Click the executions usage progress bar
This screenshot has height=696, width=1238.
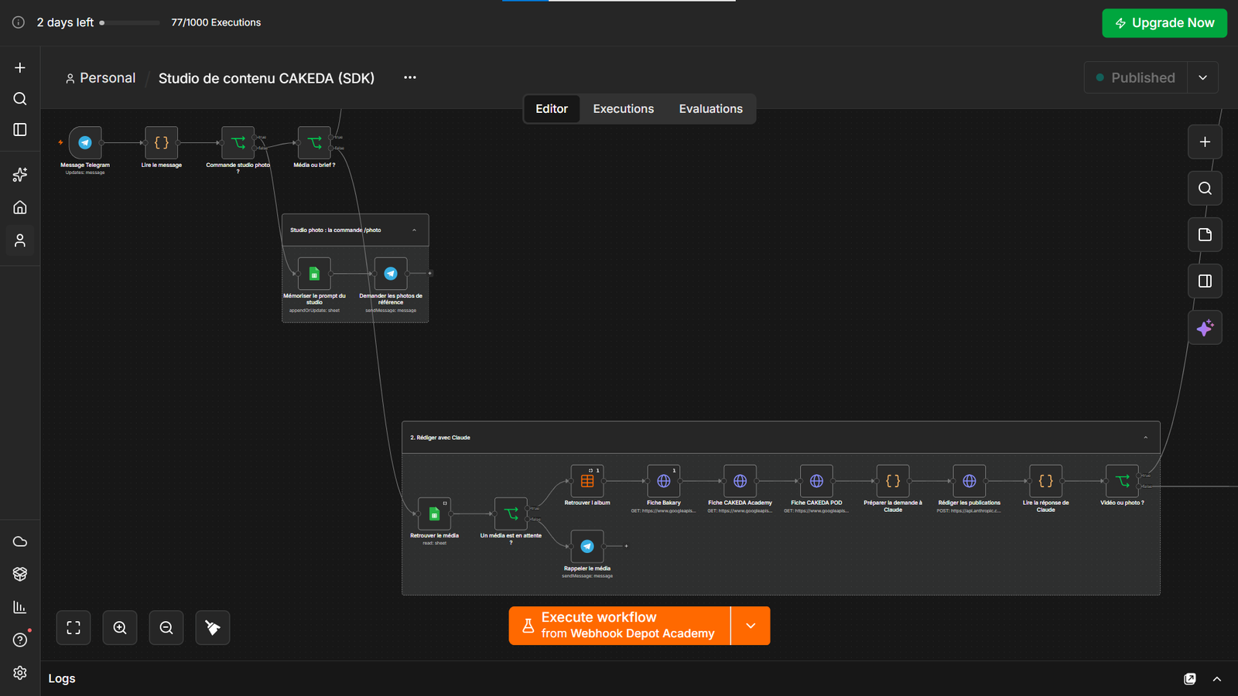click(130, 22)
